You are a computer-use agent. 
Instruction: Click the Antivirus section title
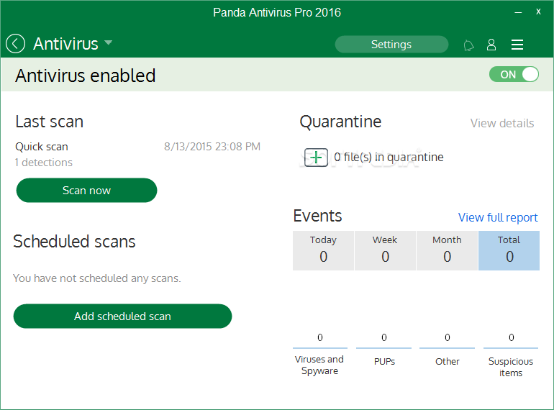click(65, 44)
